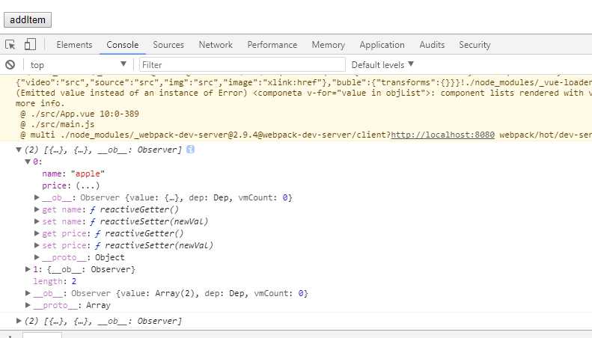Image resolution: width=592 pixels, height=338 pixels.
Task: Clear the console with the ban icon
Action: [10, 65]
